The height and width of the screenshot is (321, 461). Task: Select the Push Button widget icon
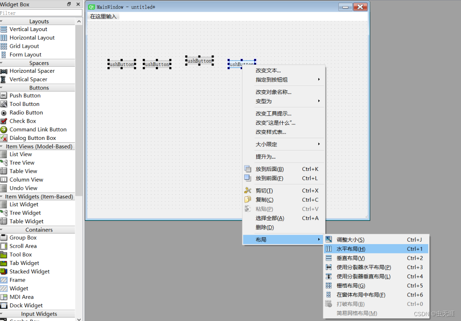coord(4,95)
